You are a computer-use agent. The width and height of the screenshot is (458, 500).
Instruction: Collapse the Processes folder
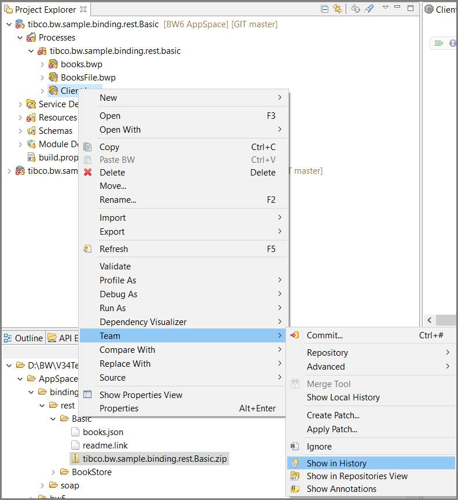20,38
